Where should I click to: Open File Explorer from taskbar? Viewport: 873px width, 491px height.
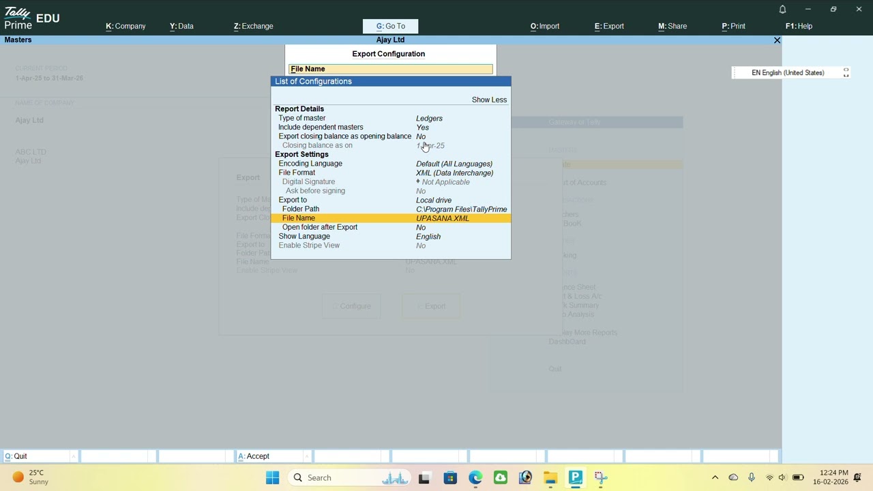(x=550, y=477)
